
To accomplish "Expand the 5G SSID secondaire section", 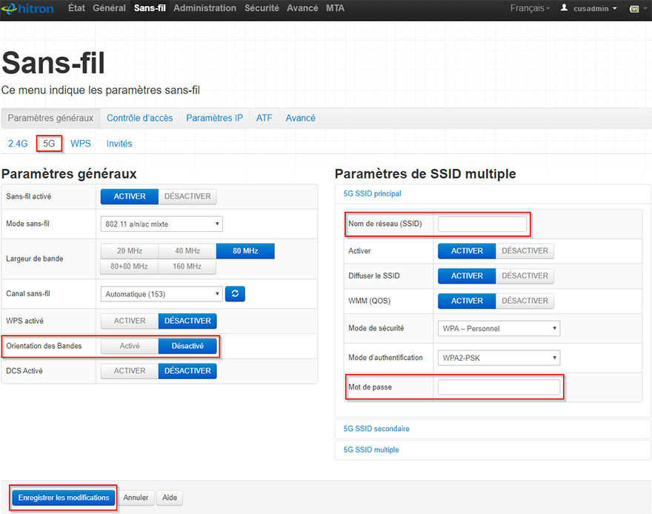I will coord(376,429).
